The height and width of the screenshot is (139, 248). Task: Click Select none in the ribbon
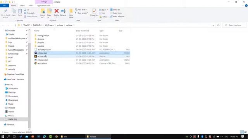coord(116,13)
